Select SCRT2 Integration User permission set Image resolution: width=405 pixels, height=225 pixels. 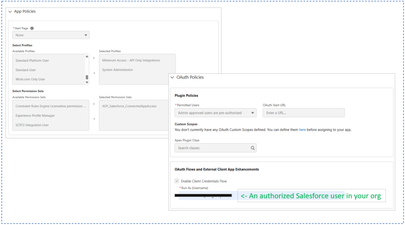(32, 125)
